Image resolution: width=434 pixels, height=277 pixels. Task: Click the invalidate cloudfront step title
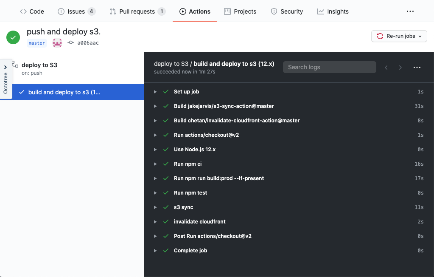[199, 221]
